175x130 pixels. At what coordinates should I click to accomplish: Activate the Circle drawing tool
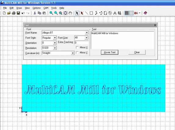pyautogui.click(x=110, y=13)
